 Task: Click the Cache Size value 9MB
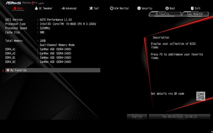tap(42, 33)
